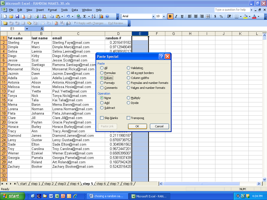Select the Formulas paste option

(x=102, y=73)
